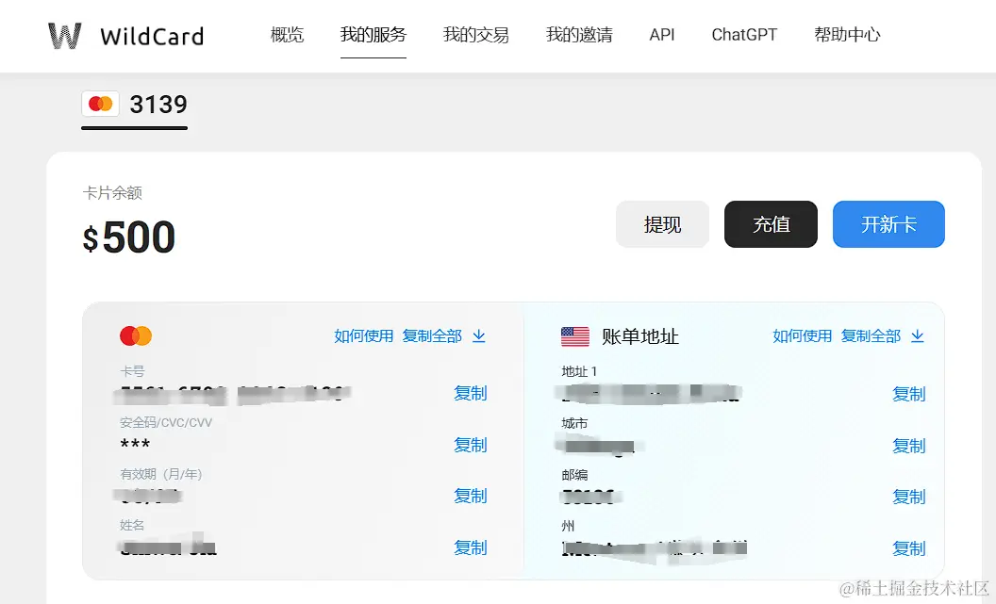Click the US flag icon beside 账单地址
The image size is (996, 604).
tap(574, 336)
